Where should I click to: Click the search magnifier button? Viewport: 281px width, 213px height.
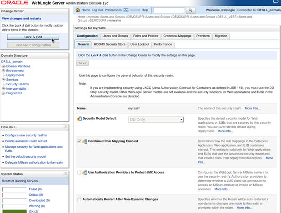tap(191, 10)
